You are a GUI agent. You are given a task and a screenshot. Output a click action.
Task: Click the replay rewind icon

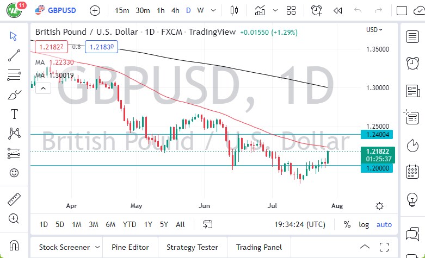(x=338, y=10)
